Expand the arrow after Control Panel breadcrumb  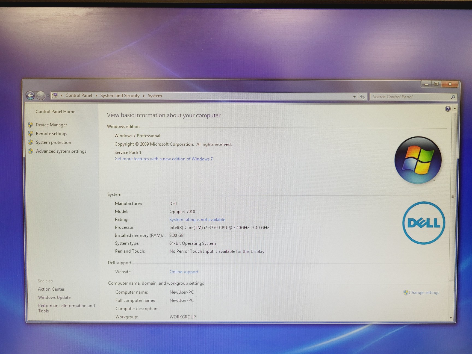(96, 96)
